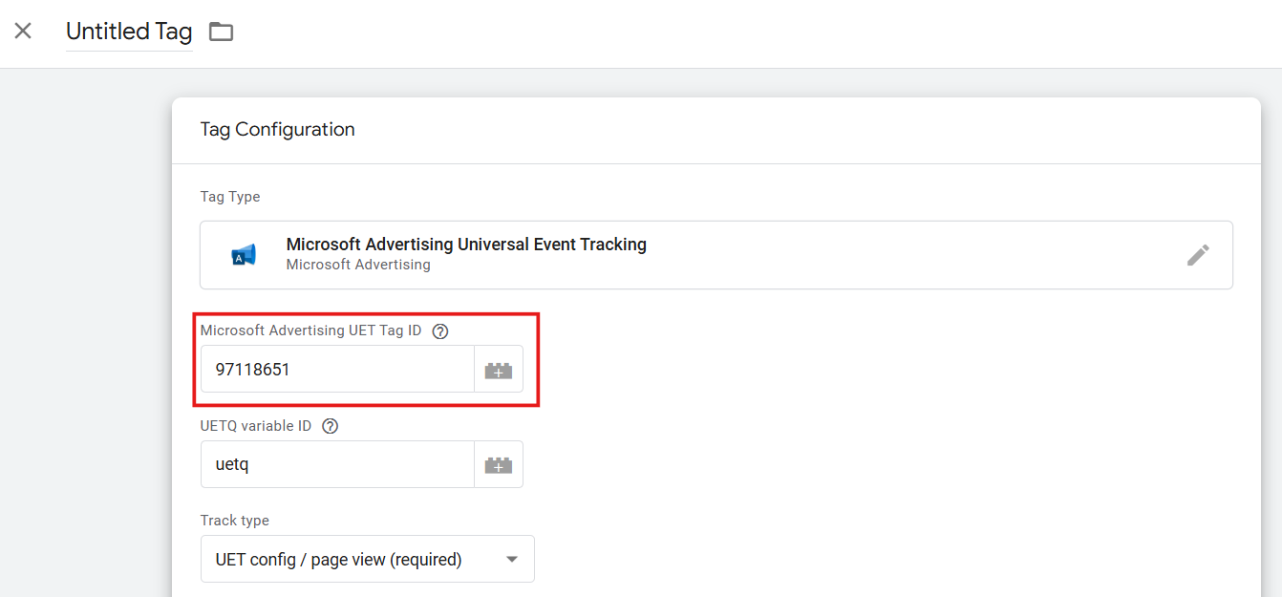The width and height of the screenshot is (1282, 597).
Task: Click the Microsoft Advertising megaphone logo
Action: click(244, 255)
